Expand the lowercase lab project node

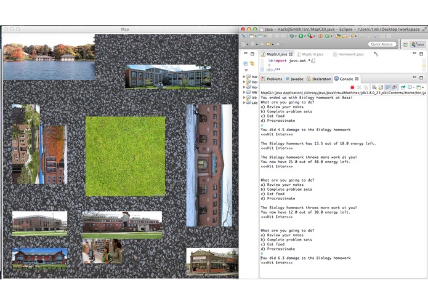244,98
